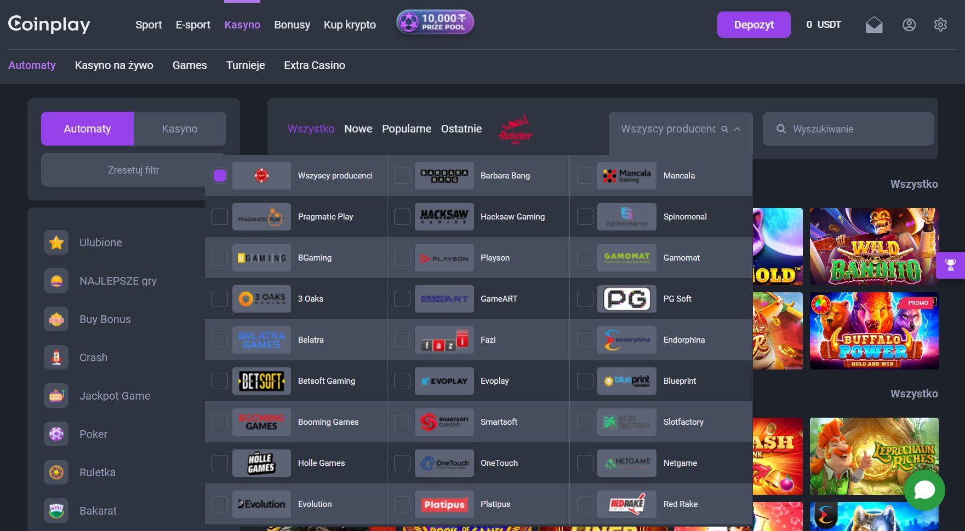The image size is (965, 531).
Task: Click the PG Soft logo
Action: coord(627,299)
